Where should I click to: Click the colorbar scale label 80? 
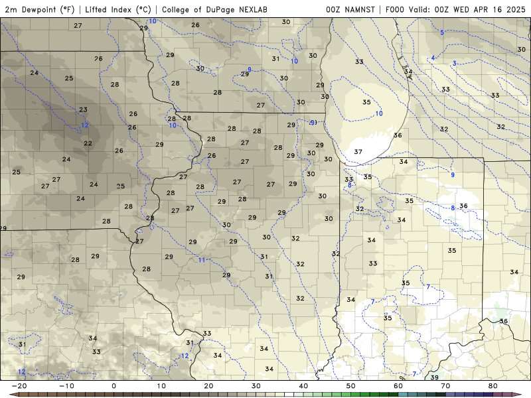click(493, 386)
